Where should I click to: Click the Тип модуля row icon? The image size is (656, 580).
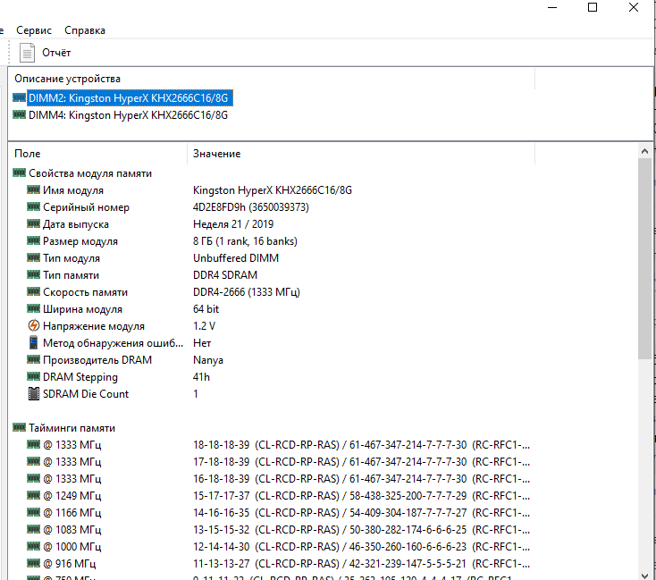tap(33, 257)
